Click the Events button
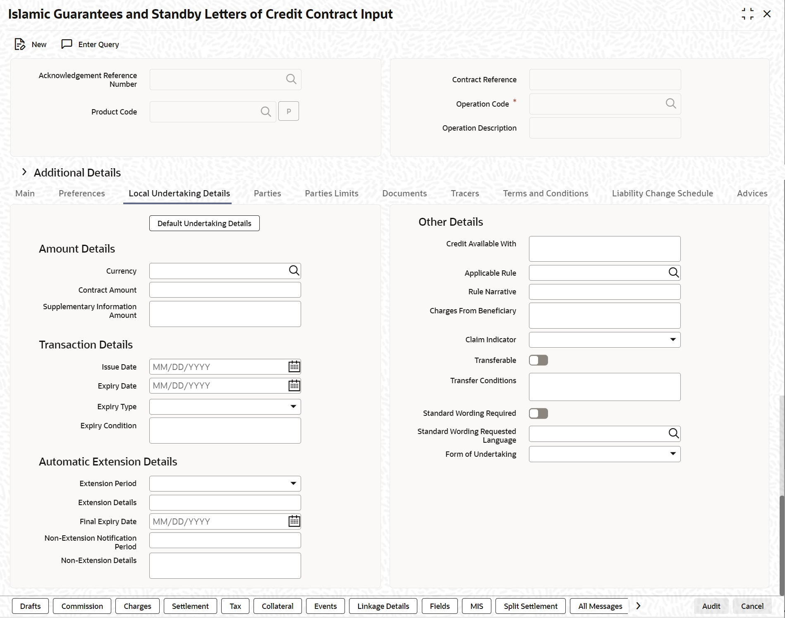The image size is (785, 618). 325,606
